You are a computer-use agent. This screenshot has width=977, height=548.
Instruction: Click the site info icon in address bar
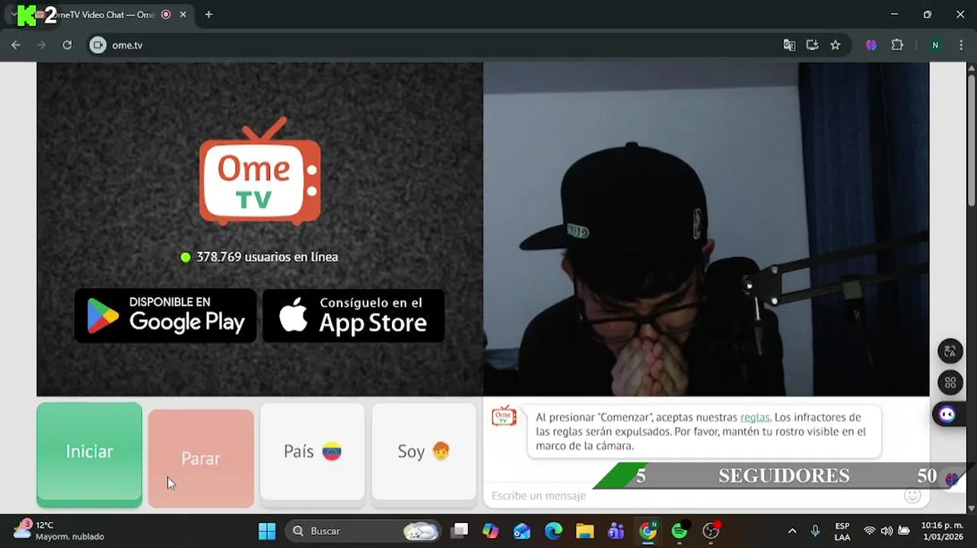(97, 45)
